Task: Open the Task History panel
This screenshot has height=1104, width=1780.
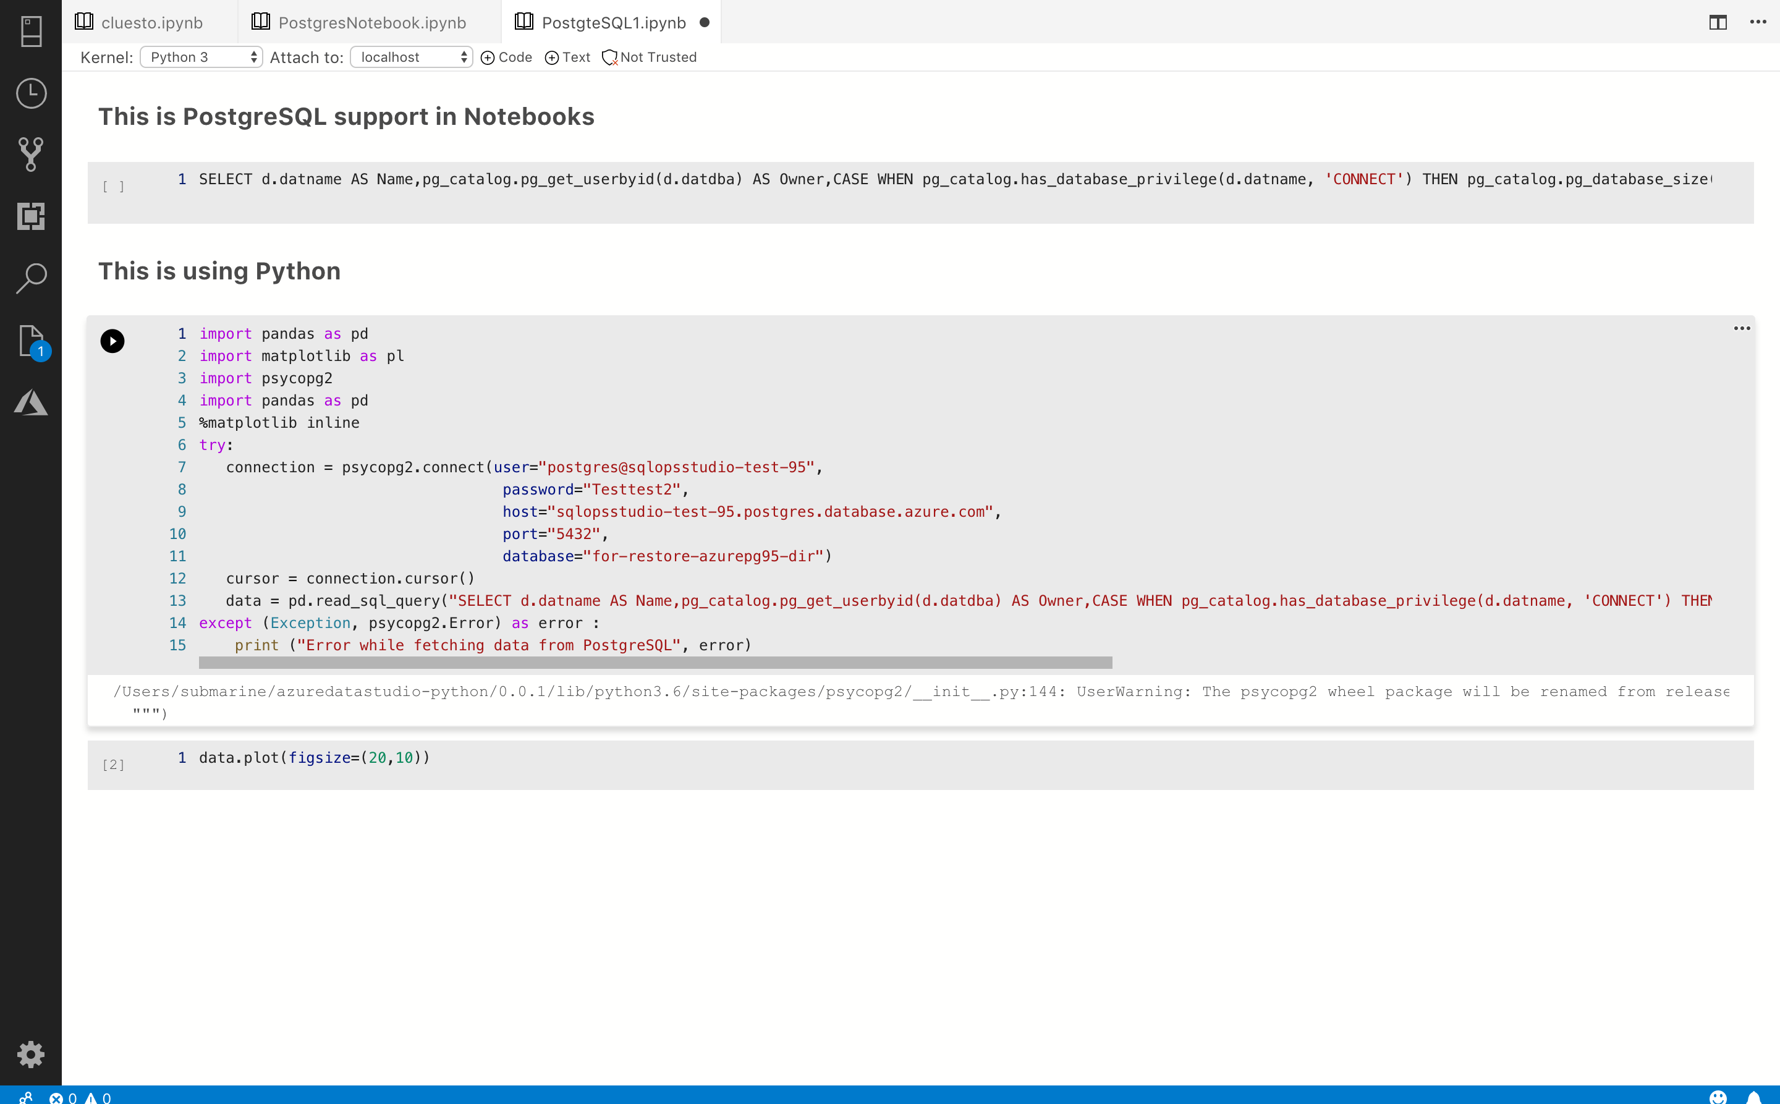Action: (31, 93)
